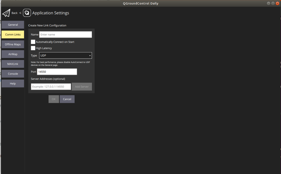Click the Add Server button
The width and height of the screenshot is (281, 174).
(x=82, y=86)
